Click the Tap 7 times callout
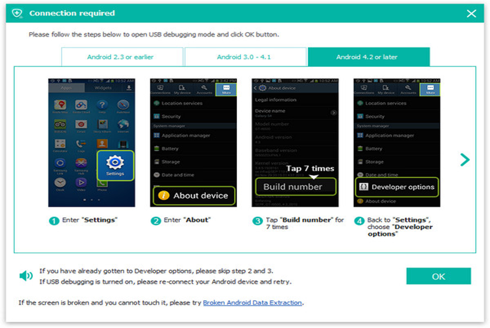Viewport: 490px width, 328px height. pyautogui.click(x=310, y=169)
